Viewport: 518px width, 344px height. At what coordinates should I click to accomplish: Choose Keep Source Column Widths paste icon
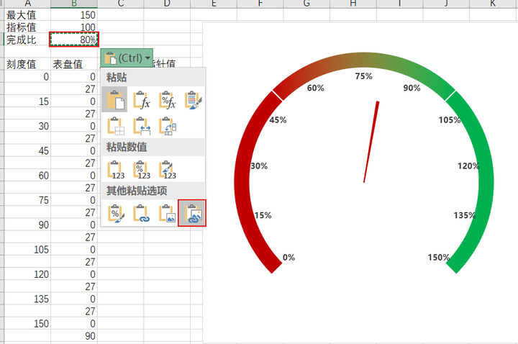(x=141, y=126)
